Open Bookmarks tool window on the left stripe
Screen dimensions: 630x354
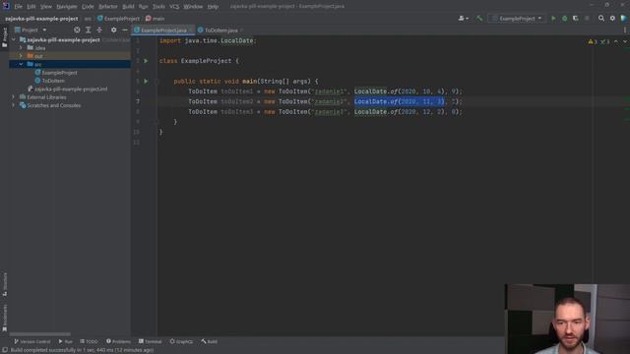5,319
